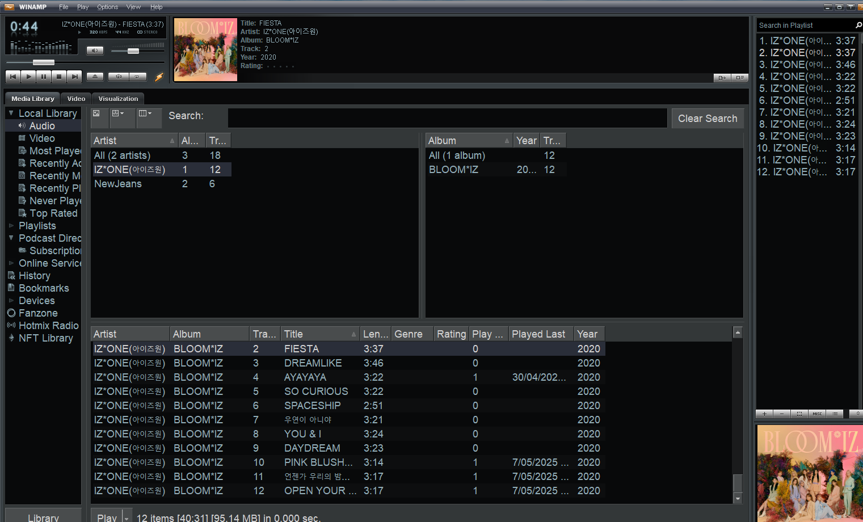Sort tracks by Played Last column

coord(541,334)
